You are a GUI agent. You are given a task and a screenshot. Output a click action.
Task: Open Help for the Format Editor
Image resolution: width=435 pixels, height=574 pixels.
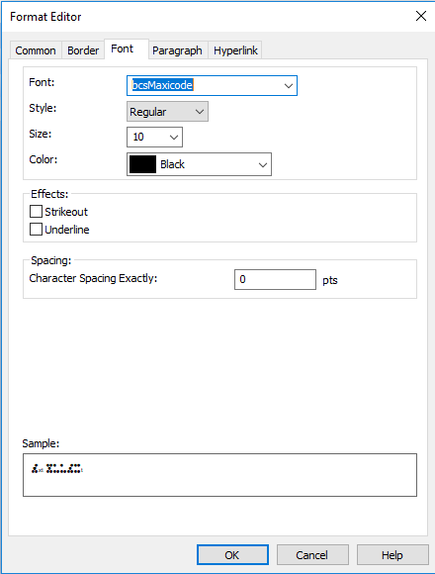pos(392,555)
